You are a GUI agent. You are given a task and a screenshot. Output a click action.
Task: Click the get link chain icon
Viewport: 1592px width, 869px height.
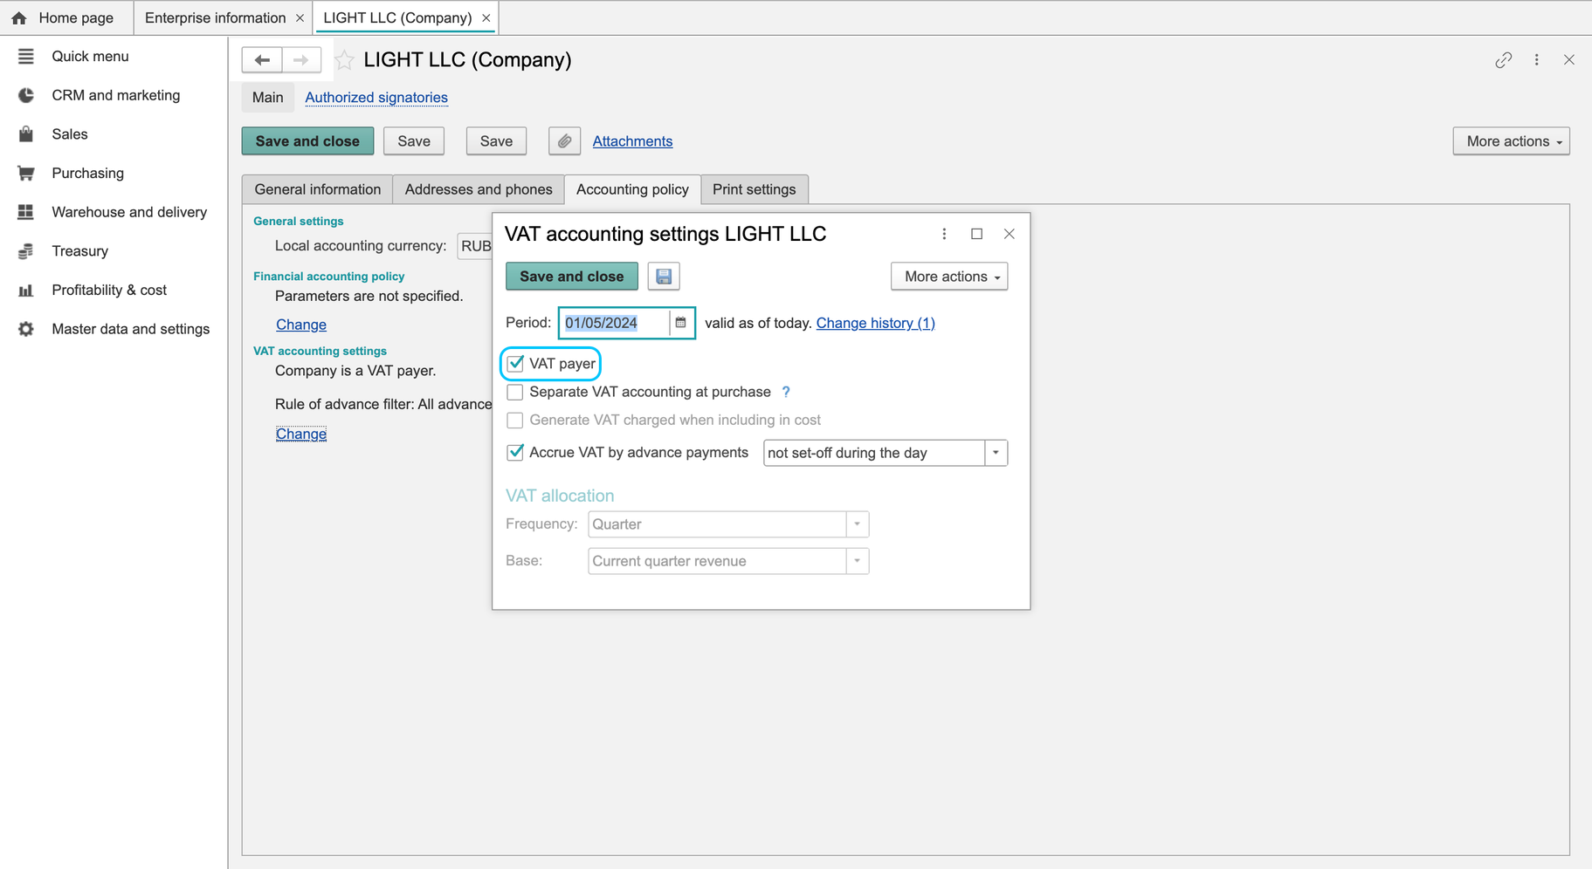(1503, 60)
